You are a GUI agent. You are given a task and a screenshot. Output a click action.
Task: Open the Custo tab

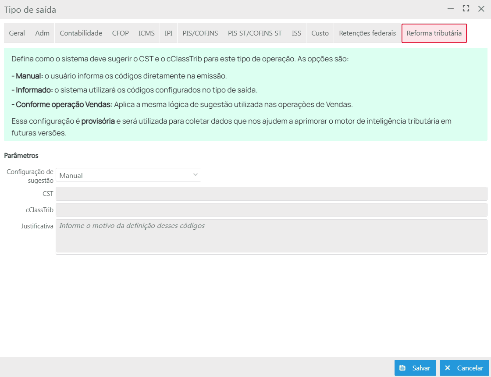320,33
